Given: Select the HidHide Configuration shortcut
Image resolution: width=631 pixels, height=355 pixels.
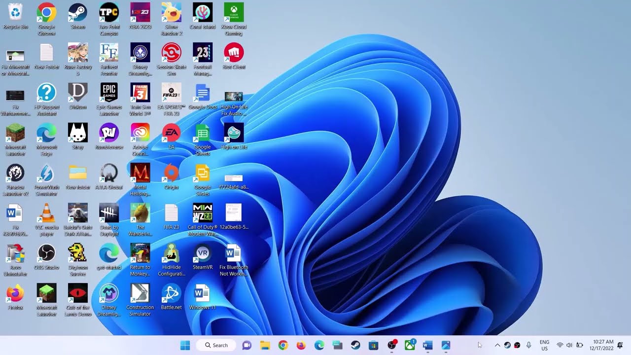Looking at the screenshot, I should [x=171, y=260].
